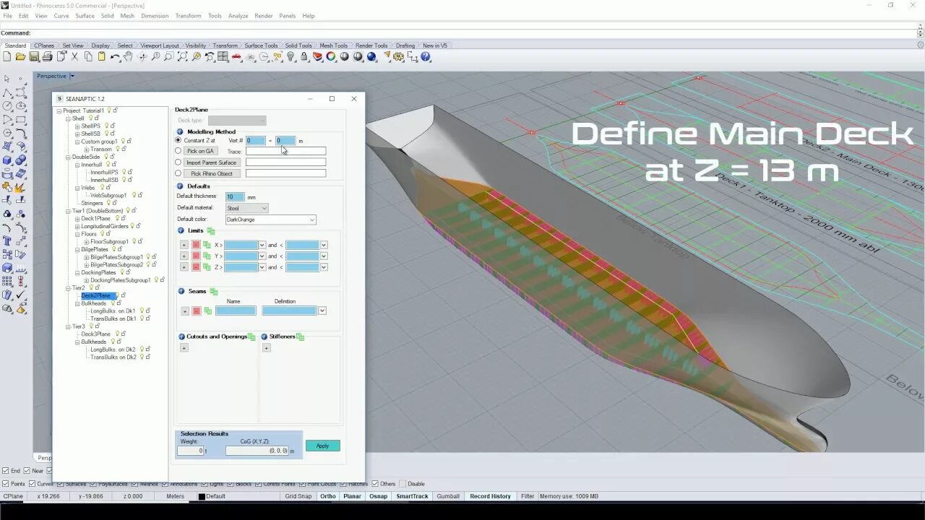The width and height of the screenshot is (925, 520).
Task: Click the Import Parent Surface button
Action: (211, 162)
